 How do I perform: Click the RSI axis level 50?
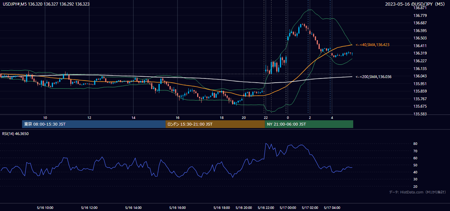pos(415,165)
